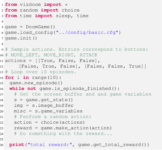The width and height of the screenshot is (162, 150).
Task: Click the actions variable being assigned a list
Action: 15,61
